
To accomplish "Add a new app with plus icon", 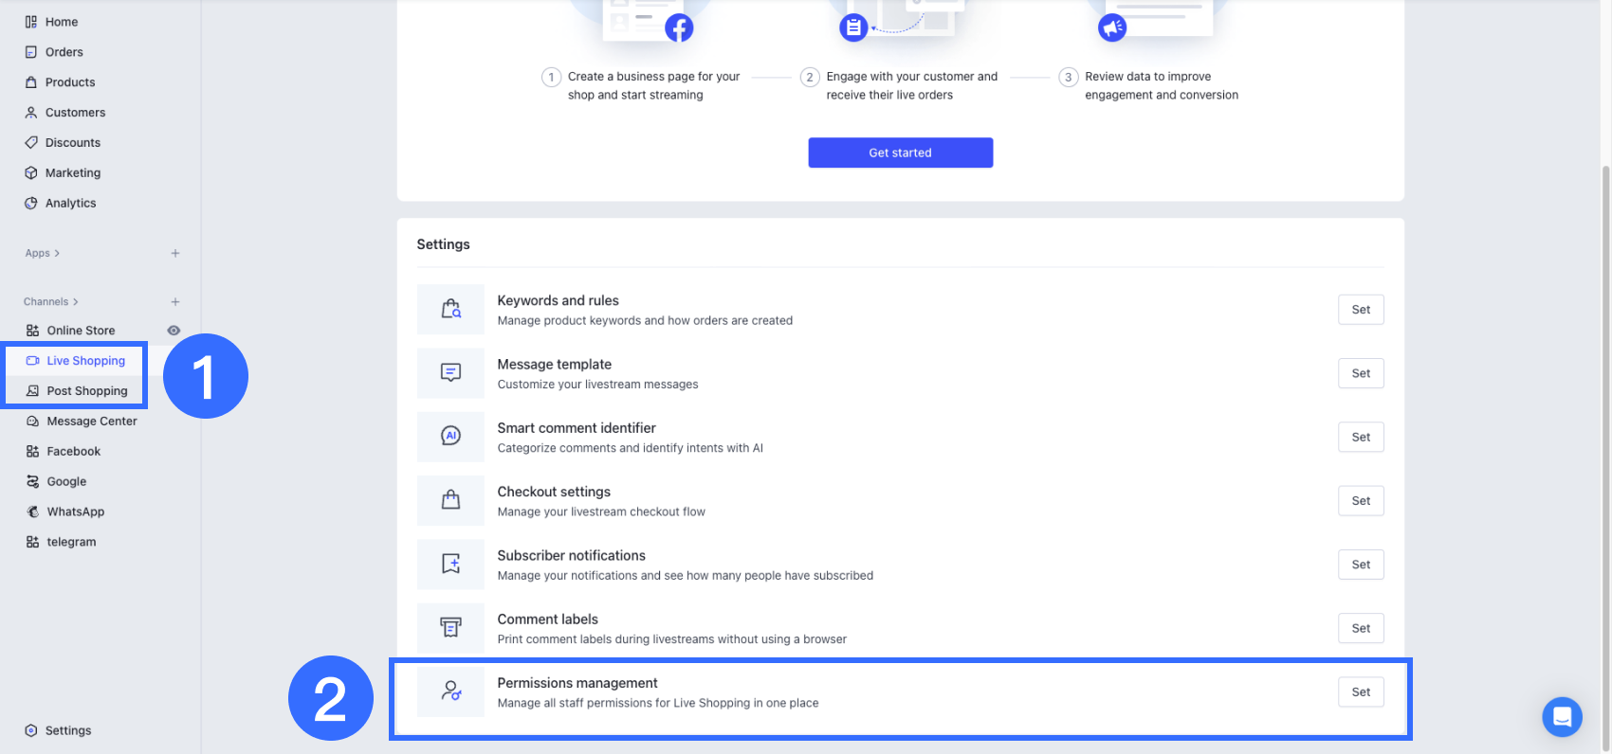I will (175, 254).
